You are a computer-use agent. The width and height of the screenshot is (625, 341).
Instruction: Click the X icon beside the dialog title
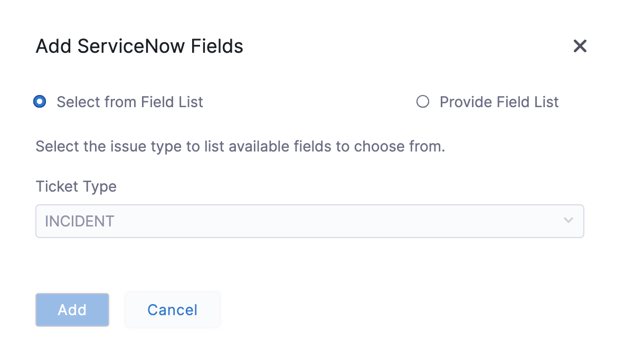pyautogui.click(x=580, y=46)
